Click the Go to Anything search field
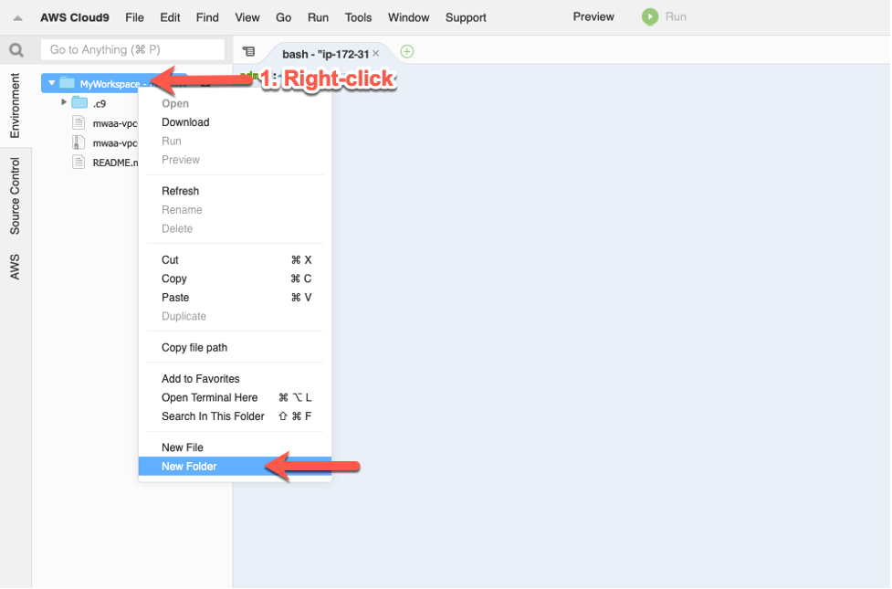The height and width of the screenshot is (589, 892). point(133,49)
